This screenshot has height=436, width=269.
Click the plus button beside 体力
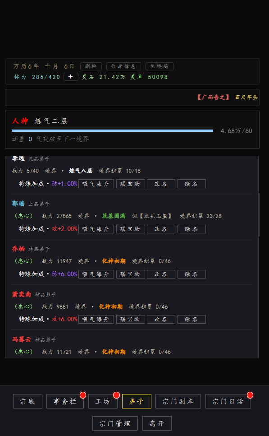click(71, 77)
